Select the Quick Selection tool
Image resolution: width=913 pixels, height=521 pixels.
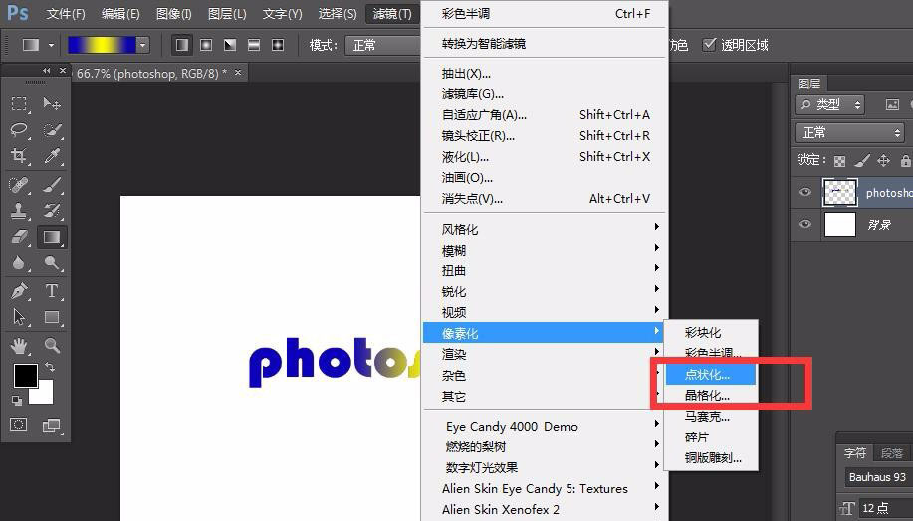point(52,130)
